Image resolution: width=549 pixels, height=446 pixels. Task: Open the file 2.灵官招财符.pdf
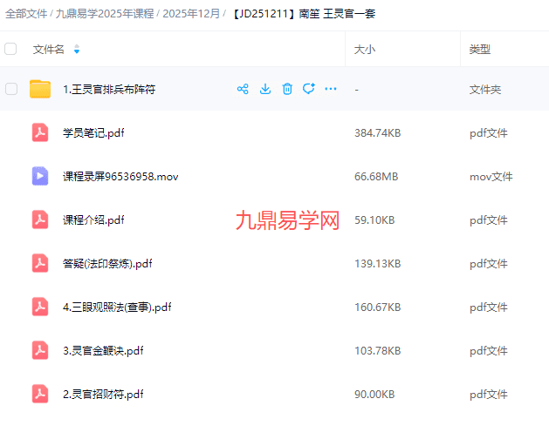[103, 394]
